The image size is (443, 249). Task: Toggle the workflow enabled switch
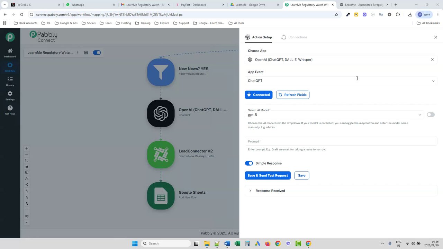[x=97, y=53]
